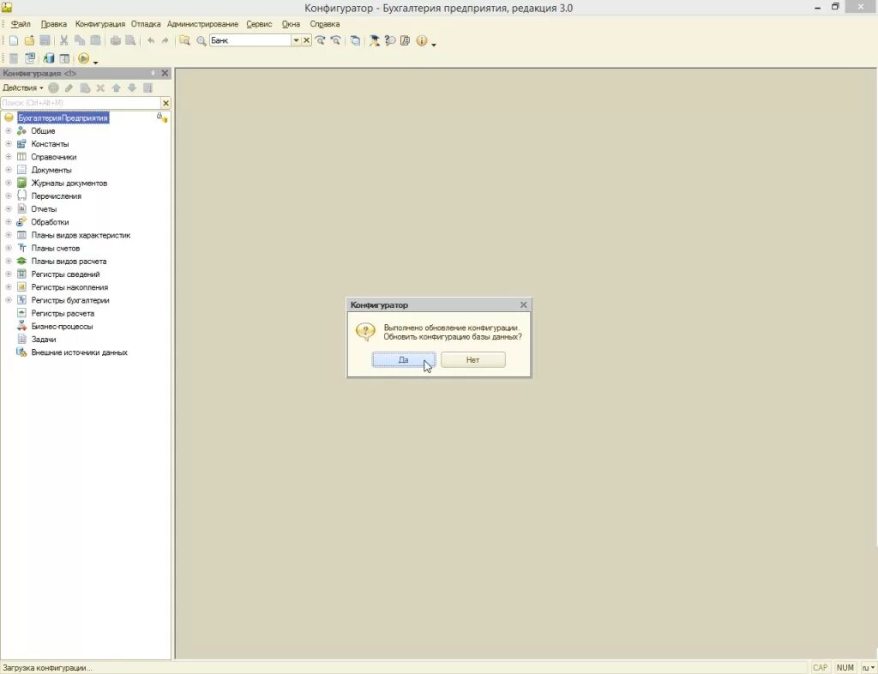Click the Start debugging play icon
The image size is (878, 674).
coord(83,58)
